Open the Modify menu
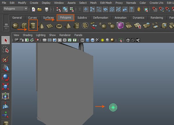 point(22,3)
